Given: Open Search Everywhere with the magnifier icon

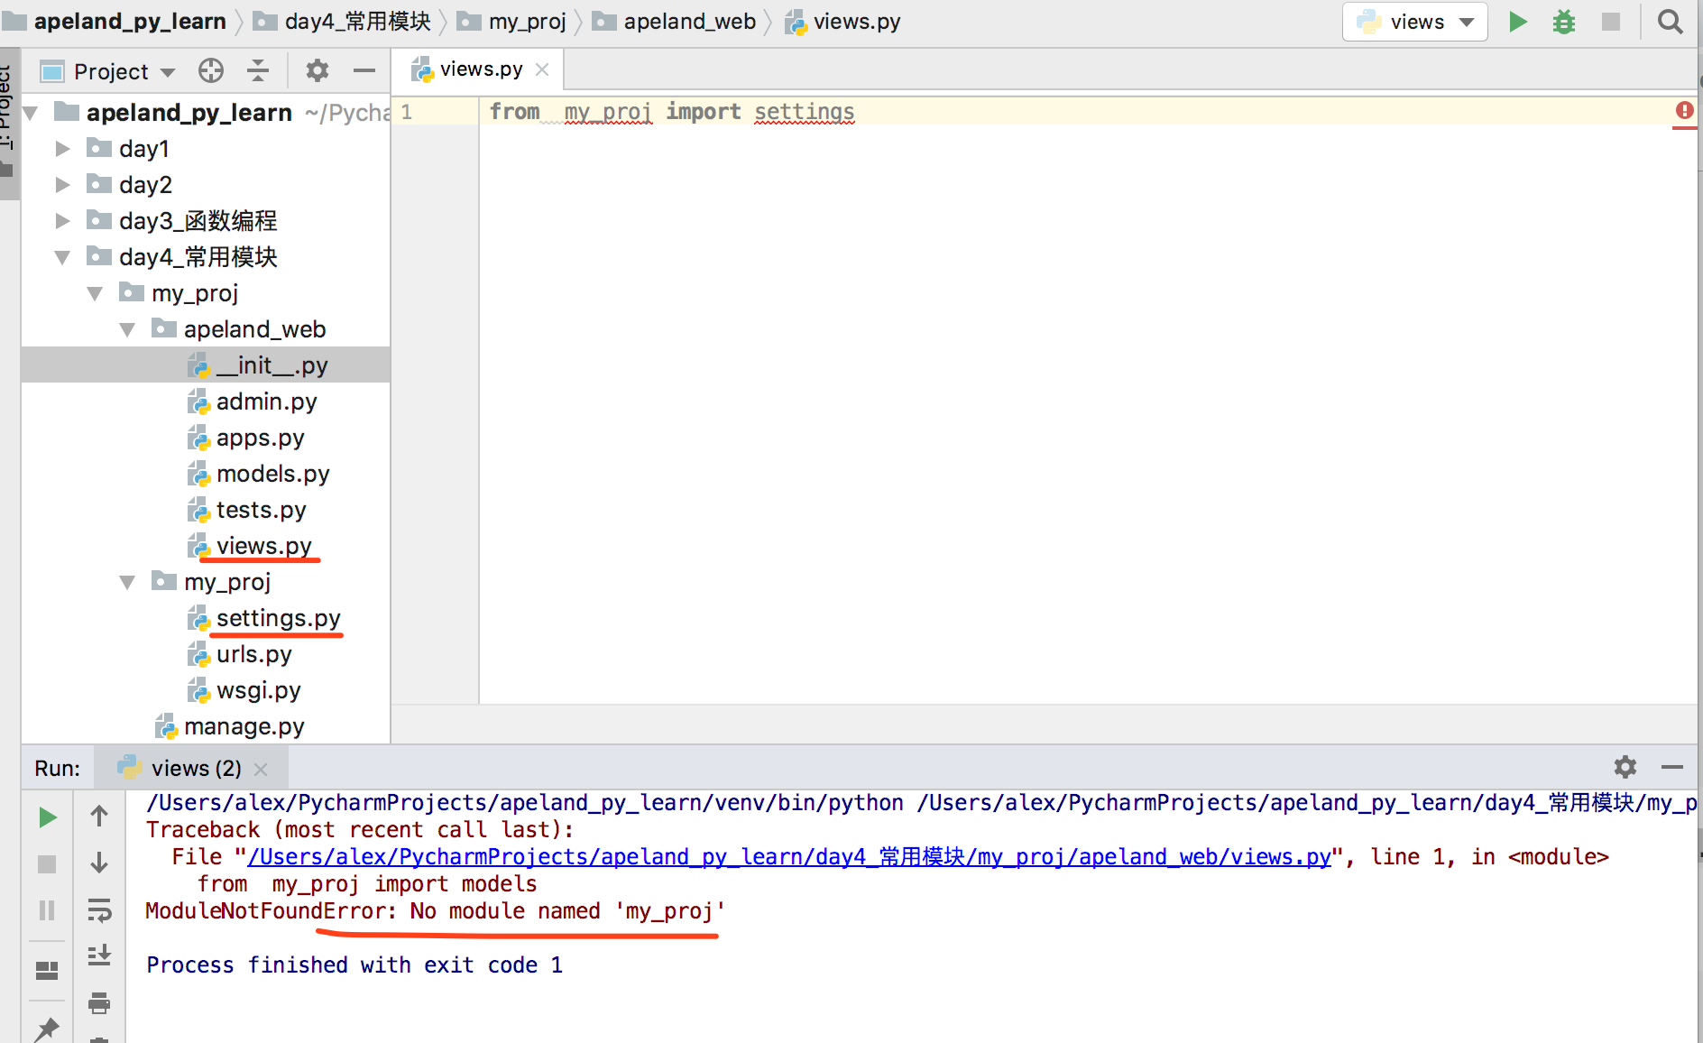Looking at the screenshot, I should [1670, 22].
